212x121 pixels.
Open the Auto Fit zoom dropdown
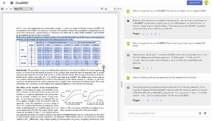pos(23,9)
